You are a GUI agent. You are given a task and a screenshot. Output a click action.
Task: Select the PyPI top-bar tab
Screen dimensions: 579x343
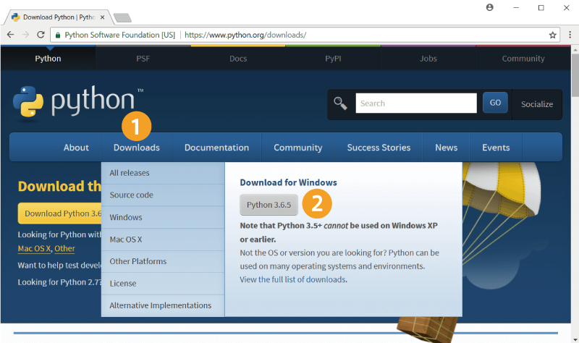click(333, 59)
